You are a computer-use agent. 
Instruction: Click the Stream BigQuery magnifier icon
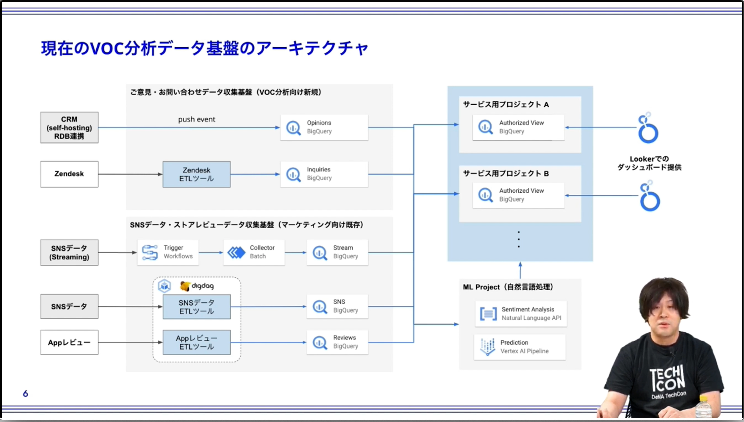[319, 252]
